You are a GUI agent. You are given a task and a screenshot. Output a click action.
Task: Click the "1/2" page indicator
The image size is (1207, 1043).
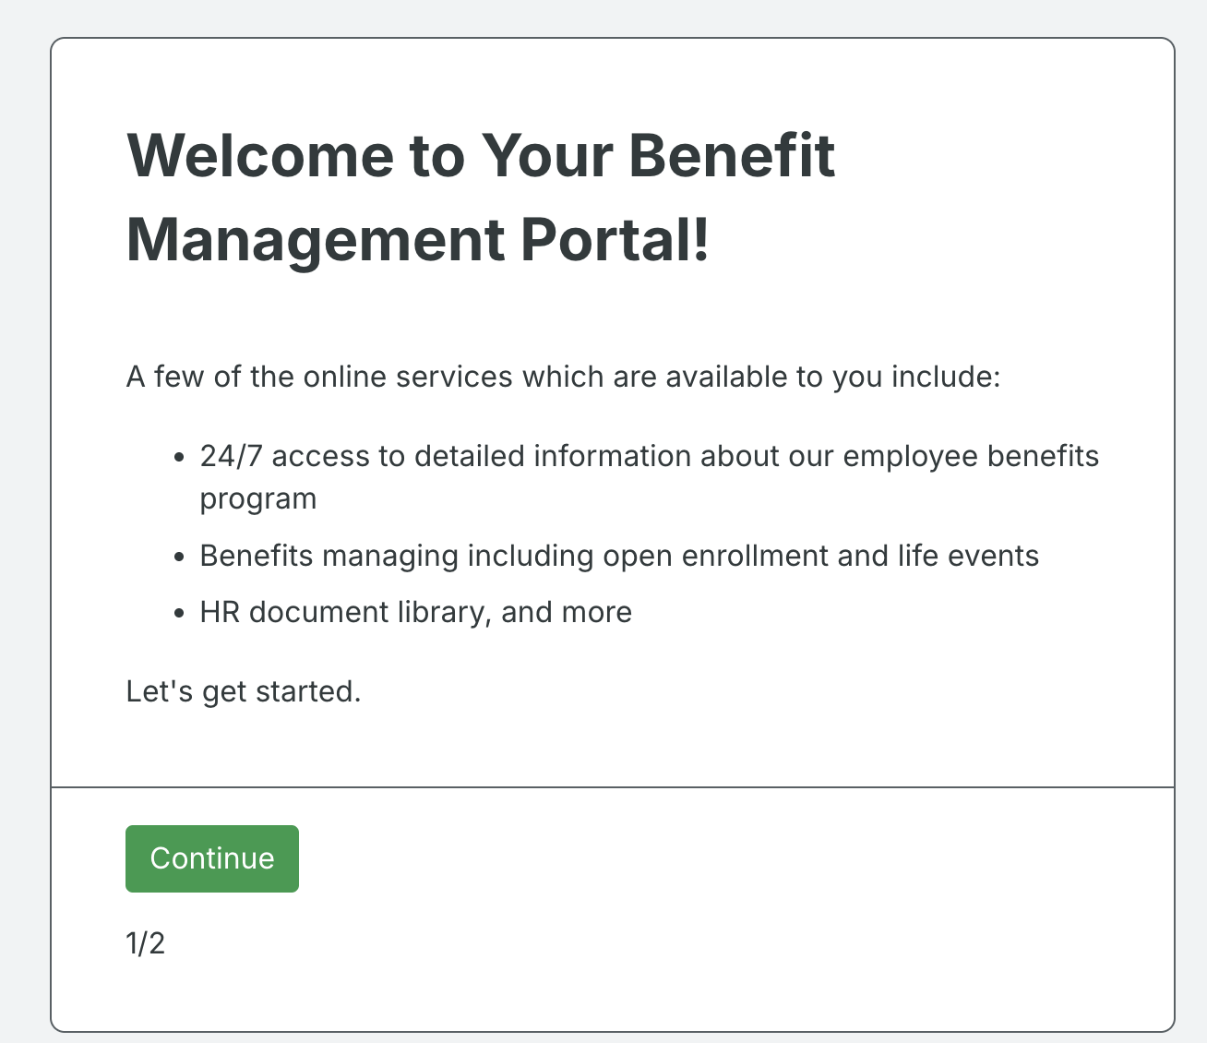(x=145, y=943)
